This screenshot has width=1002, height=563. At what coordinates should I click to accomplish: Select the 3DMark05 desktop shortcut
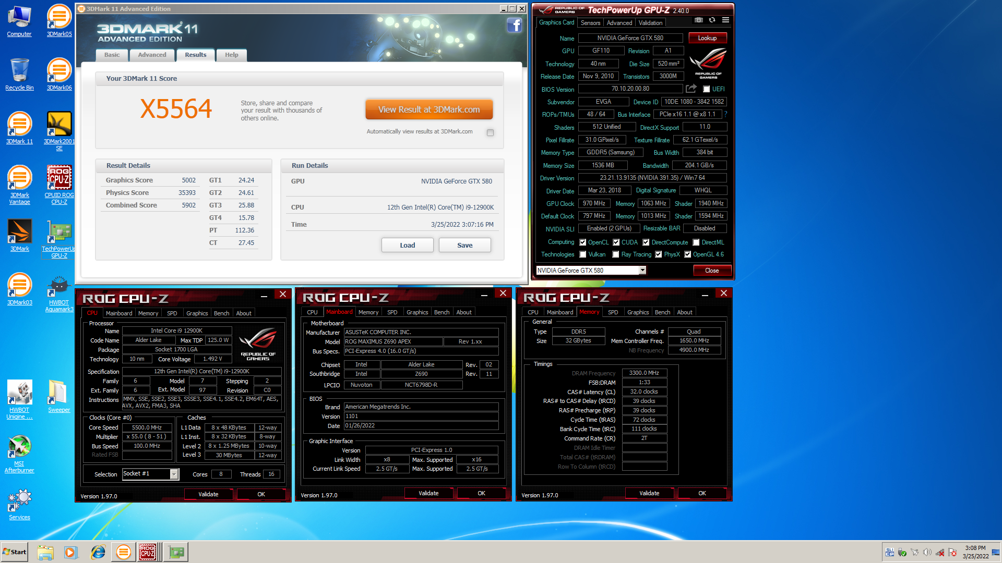coord(59,21)
